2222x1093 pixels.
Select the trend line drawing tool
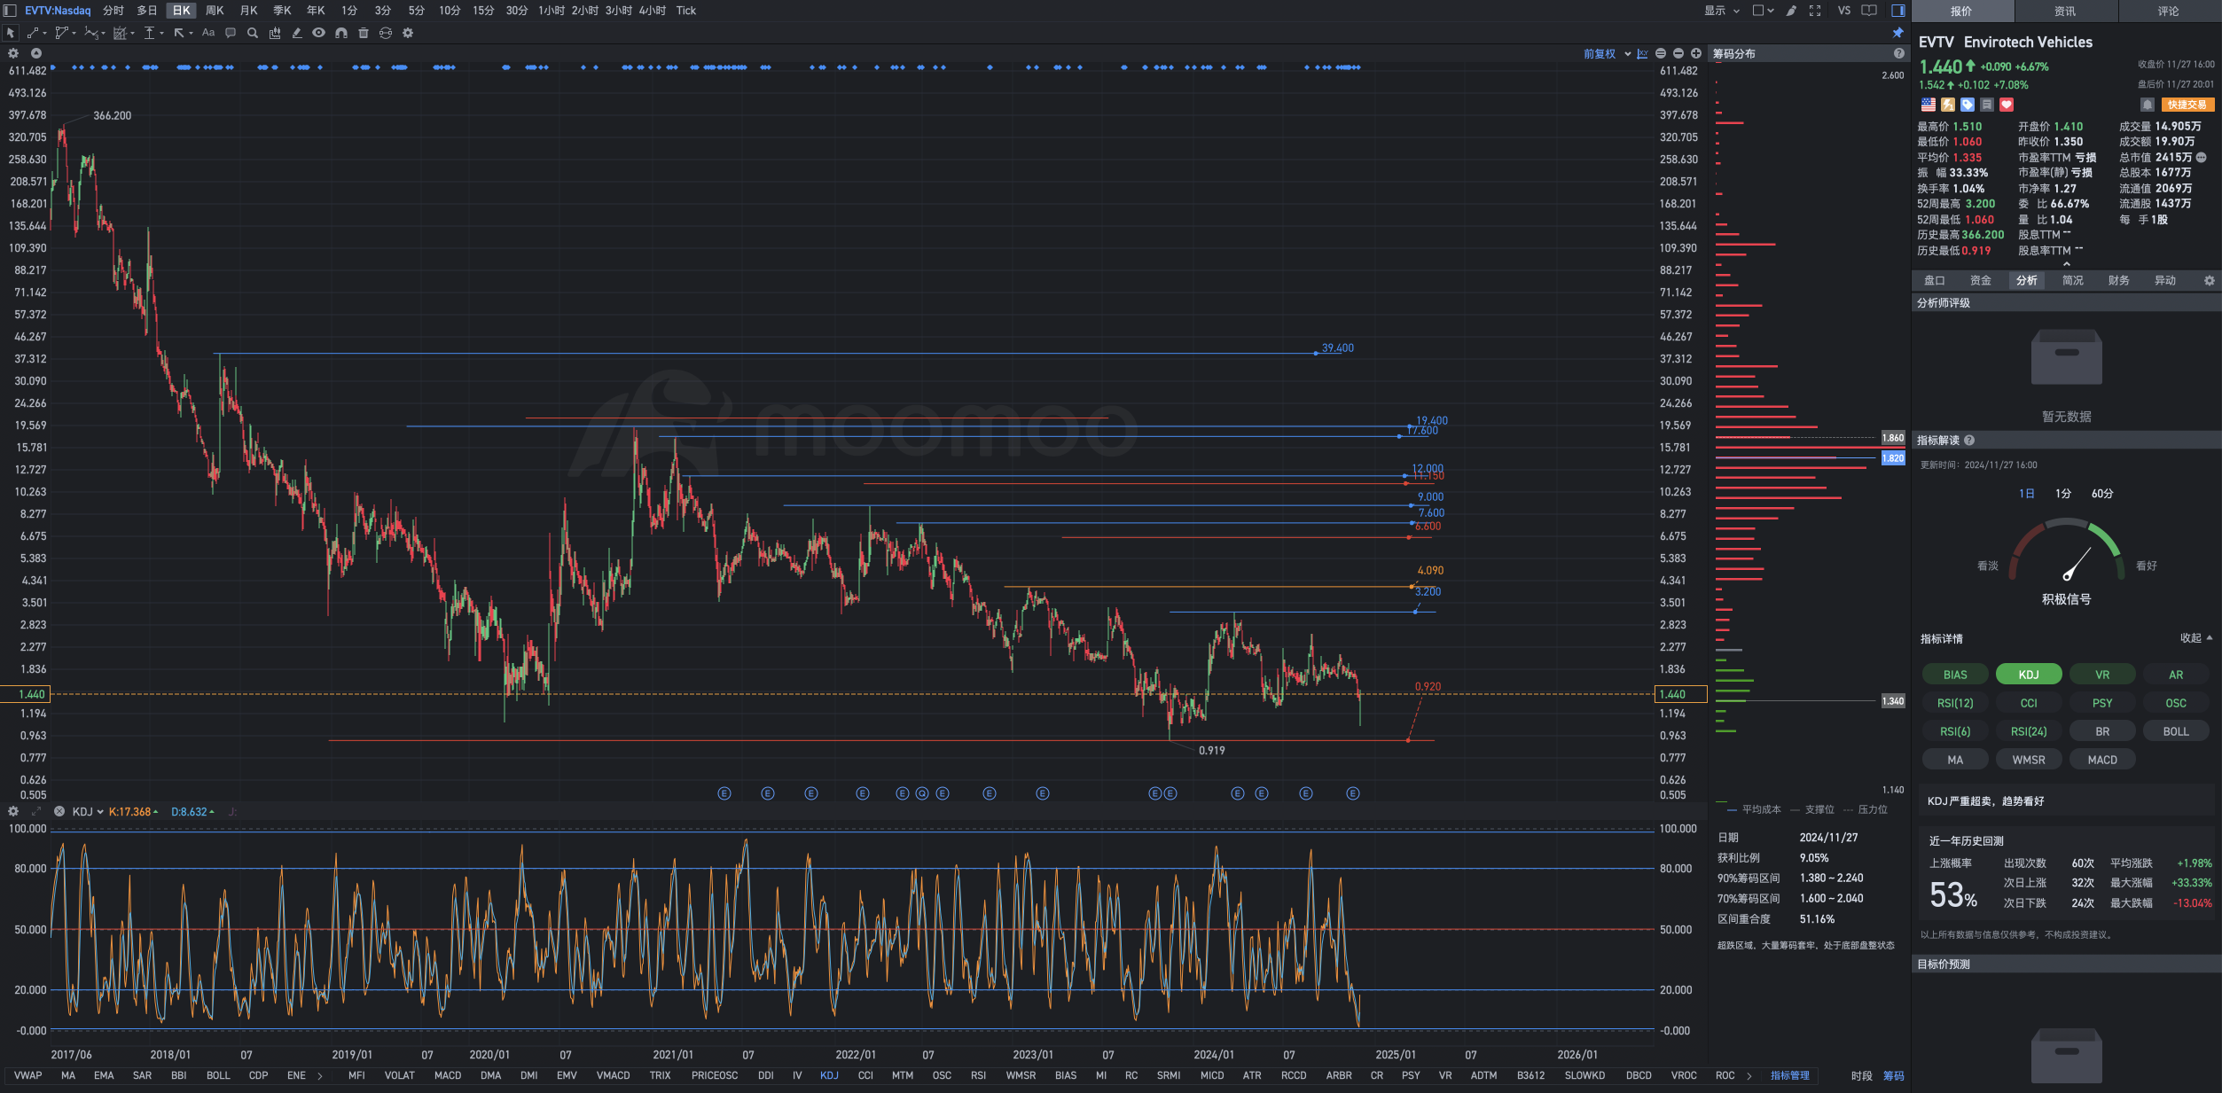(33, 33)
